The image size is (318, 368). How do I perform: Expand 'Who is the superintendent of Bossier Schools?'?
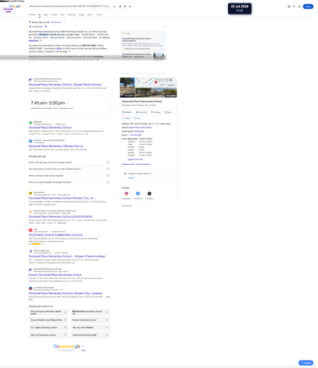click(x=69, y=183)
